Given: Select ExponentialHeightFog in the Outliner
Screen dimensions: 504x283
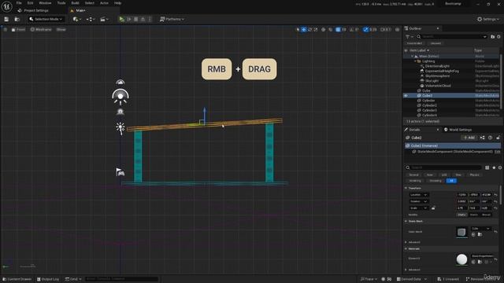Looking at the screenshot, I should point(442,71).
